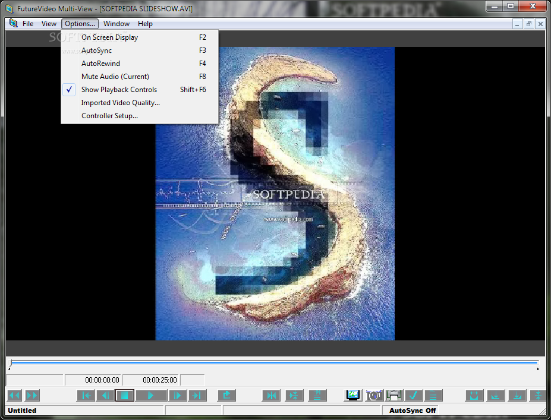Click the Untitled status bar label
Image resolution: width=551 pixels, height=420 pixels.
tap(22, 410)
